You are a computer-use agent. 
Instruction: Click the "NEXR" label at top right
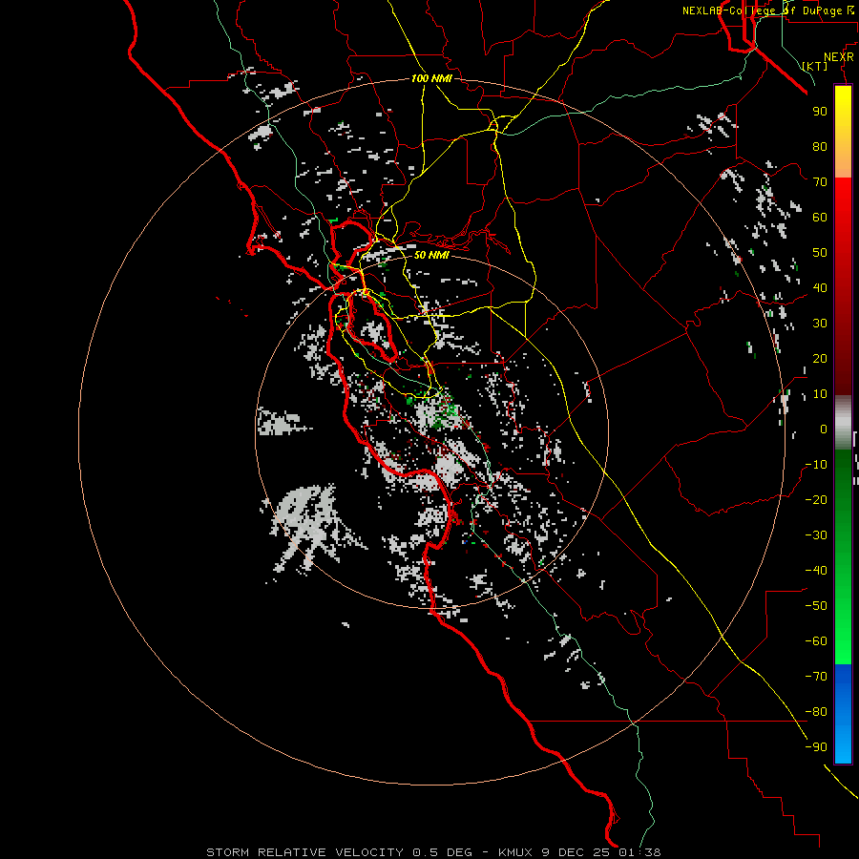(x=839, y=57)
